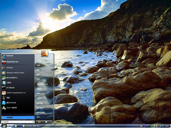Expand 最近使用的项目 (Recent Items) submenu
This screenshot has height=128, width=171.
44,84
